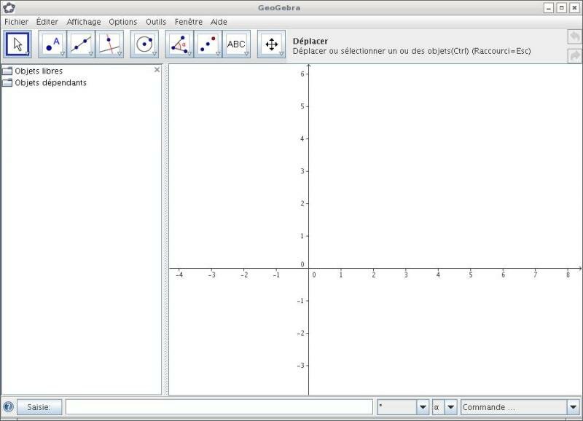
Task: Click the Saisie button
Action: tap(39, 407)
